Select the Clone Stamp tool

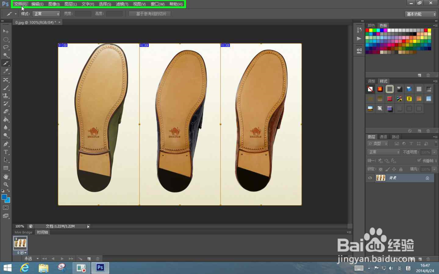point(6,96)
